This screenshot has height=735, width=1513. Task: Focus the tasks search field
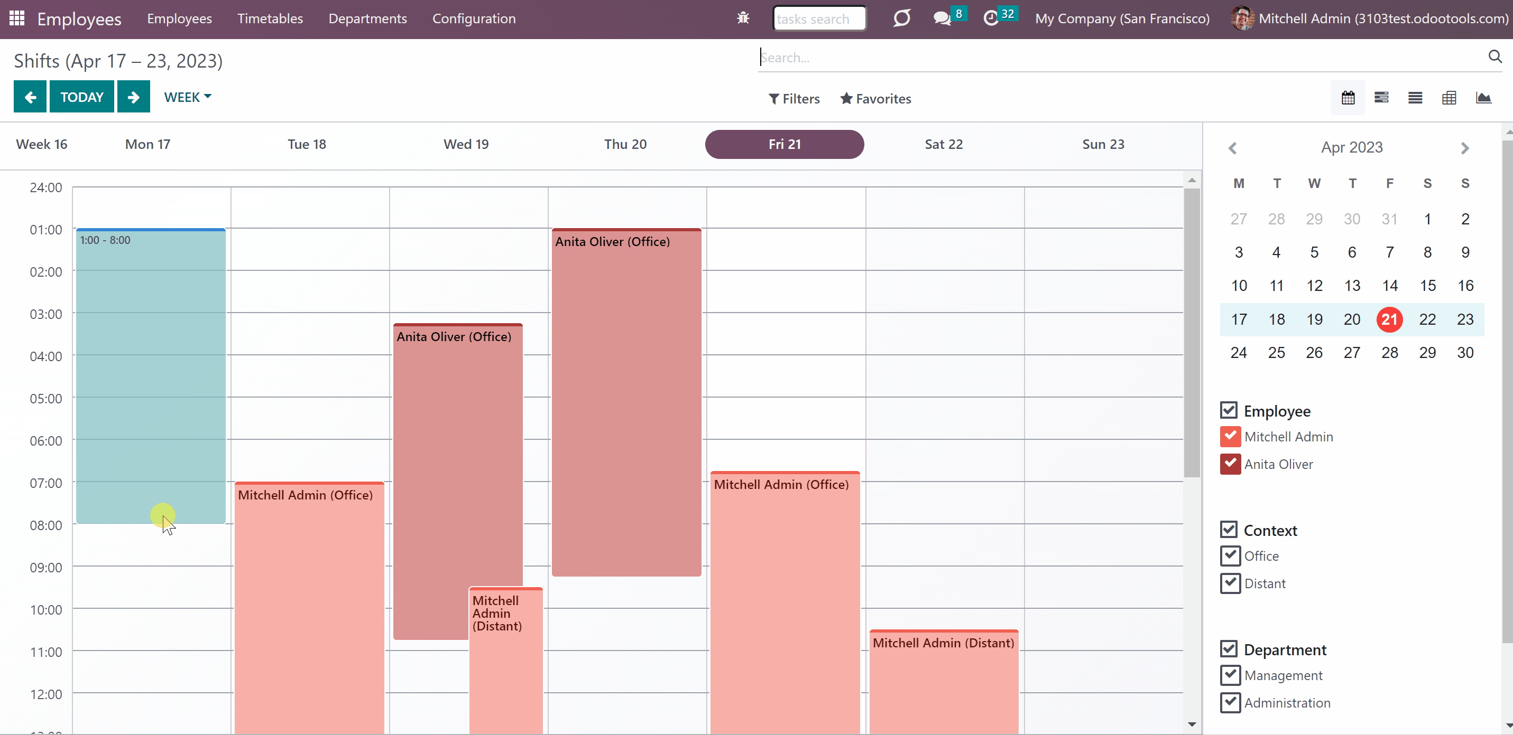click(x=819, y=18)
